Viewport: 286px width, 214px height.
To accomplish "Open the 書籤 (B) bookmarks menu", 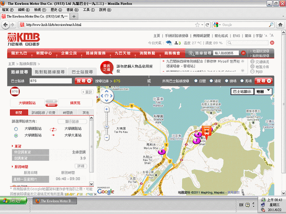I will (72, 10).
